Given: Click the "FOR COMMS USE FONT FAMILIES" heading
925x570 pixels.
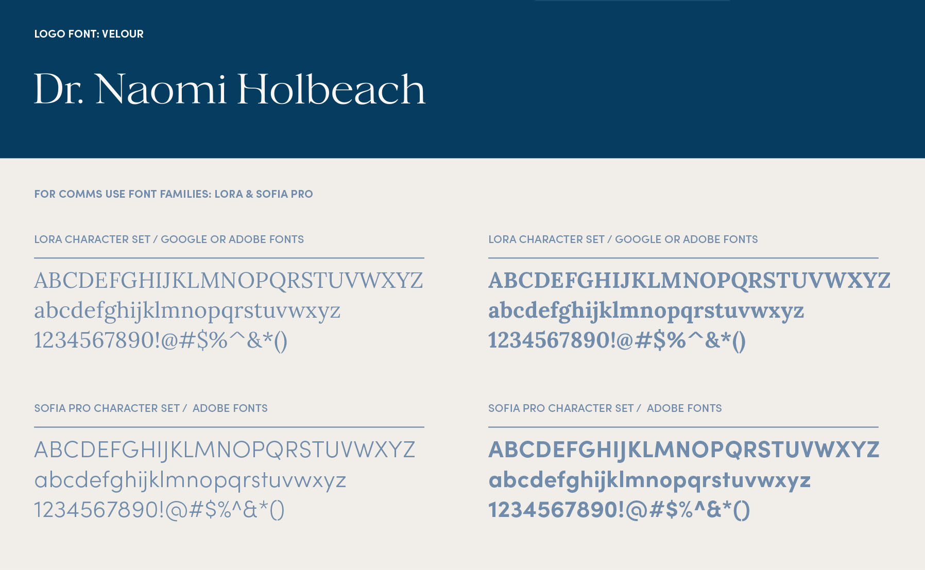Looking at the screenshot, I should 173,194.
